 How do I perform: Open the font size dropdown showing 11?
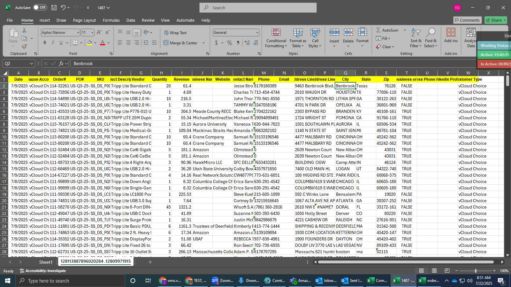tap(92, 33)
